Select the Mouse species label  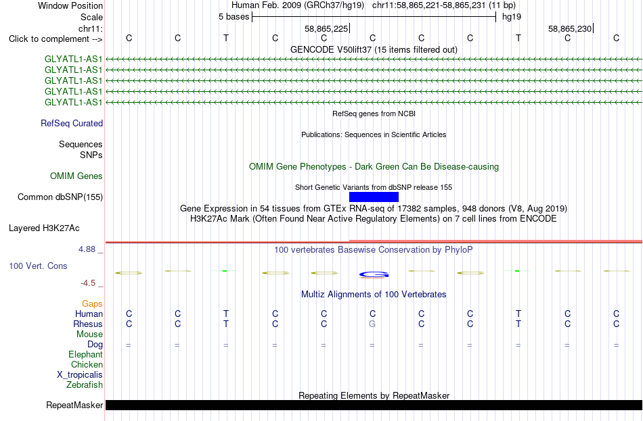[x=89, y=335]
